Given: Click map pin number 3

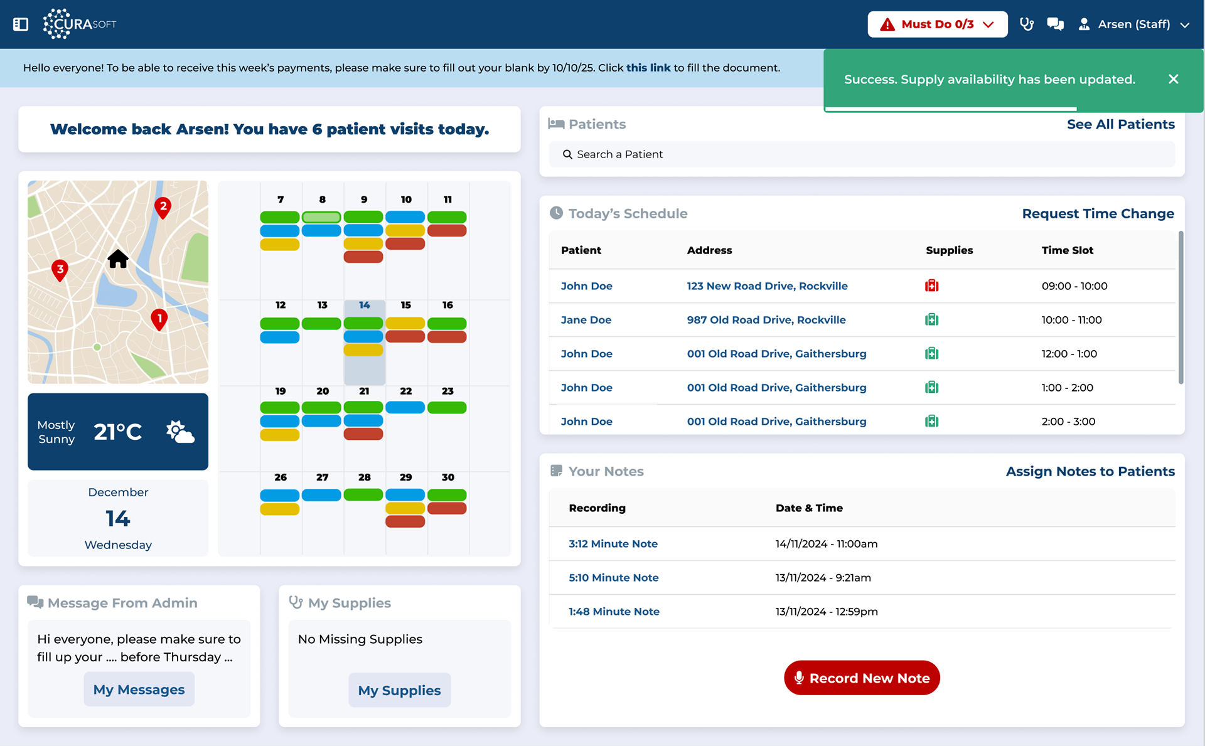Looking at the screenshot, I should coord(60,270).
